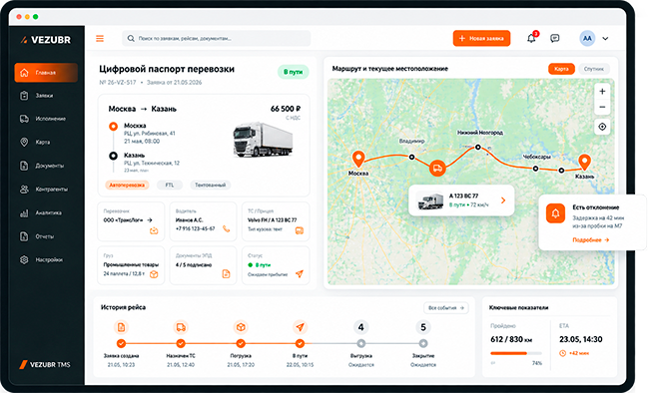648x393 pixels.
Task: Open the hamburger menu icon
Action: point(100,38)
